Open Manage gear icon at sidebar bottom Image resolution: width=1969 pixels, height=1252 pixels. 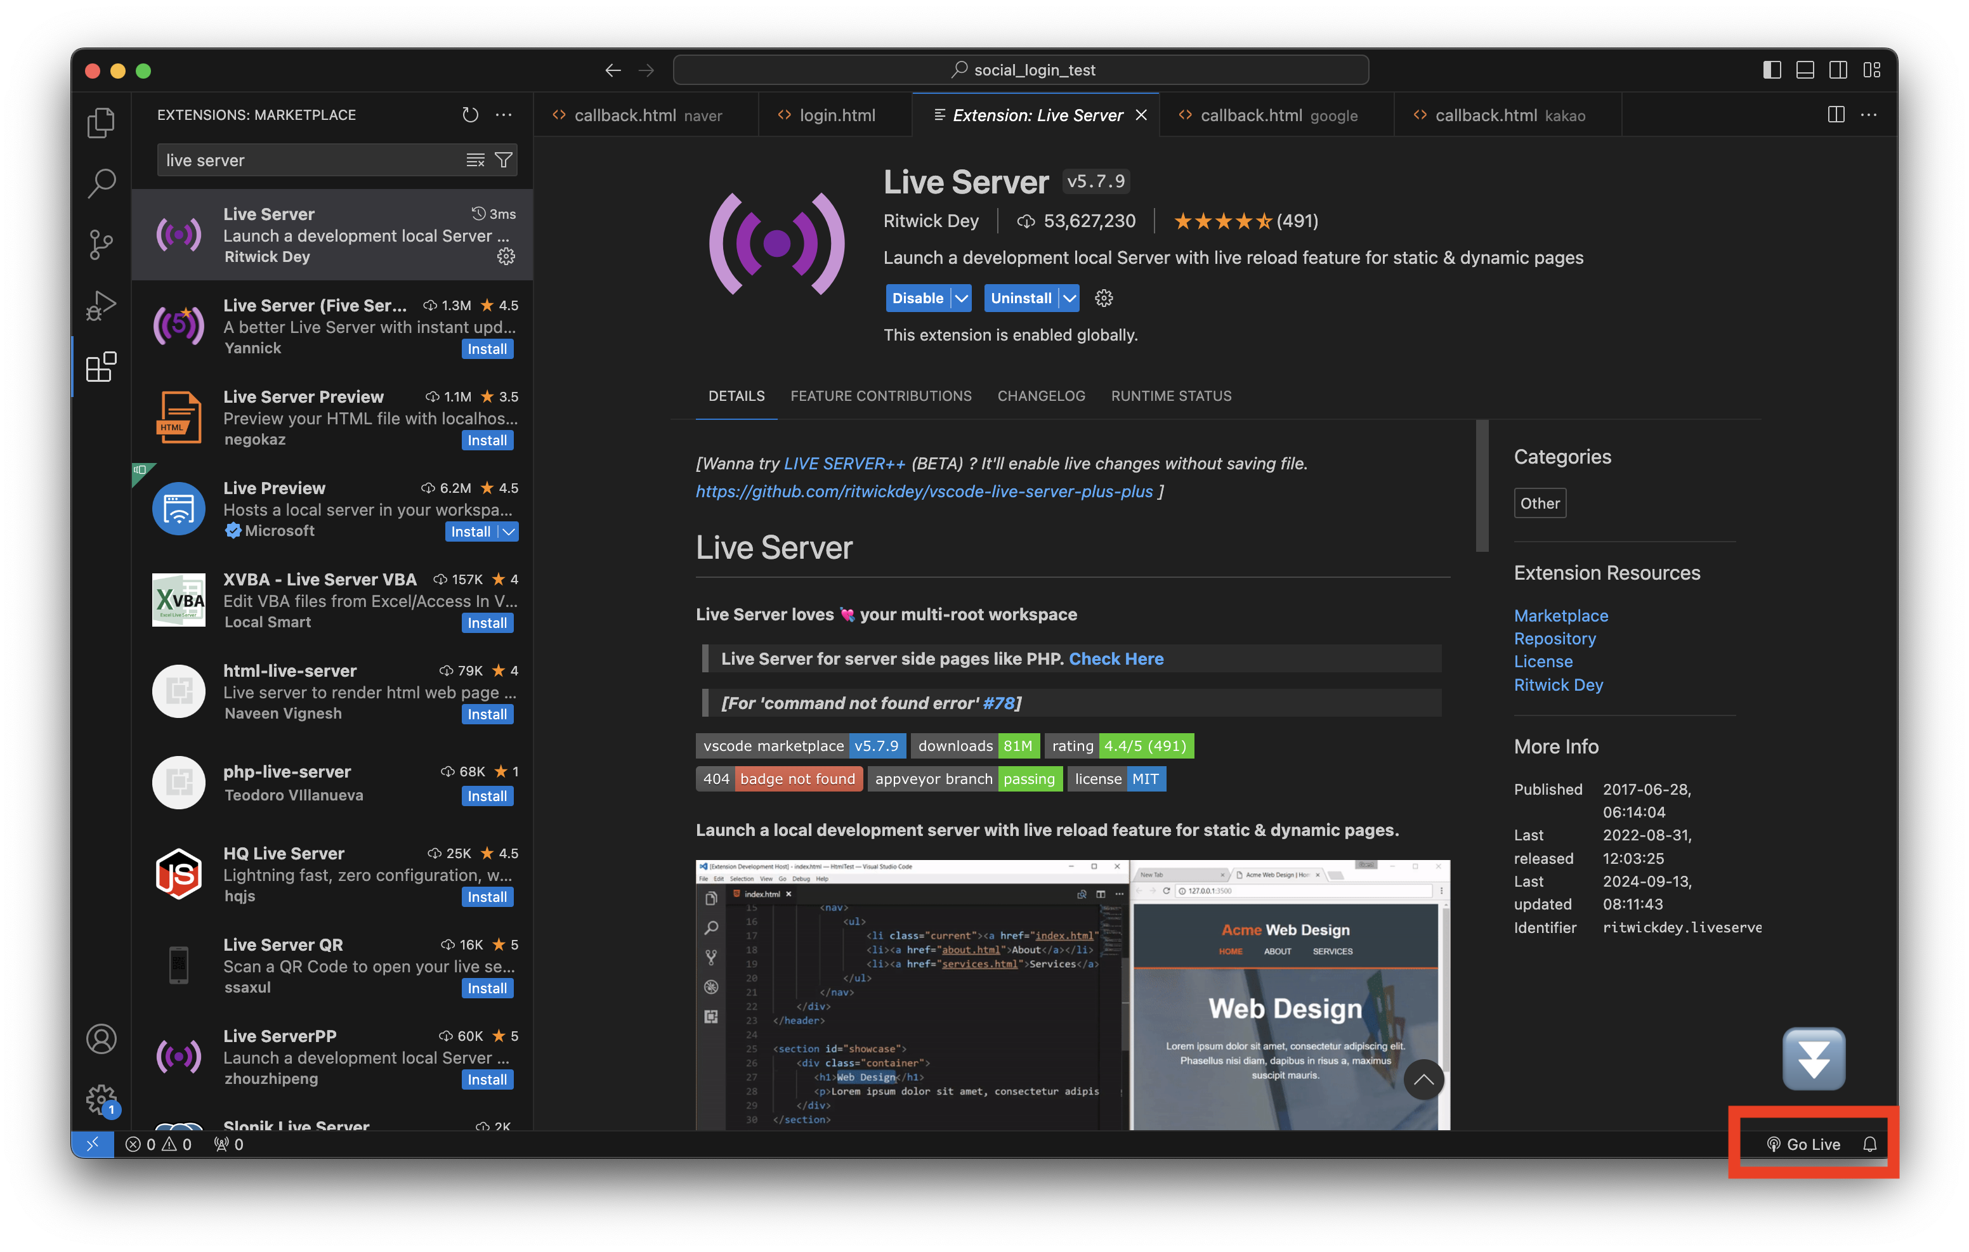(101, 1099)
